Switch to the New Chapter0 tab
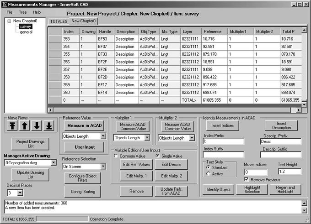The image size is (311, 224). [84, 21]
